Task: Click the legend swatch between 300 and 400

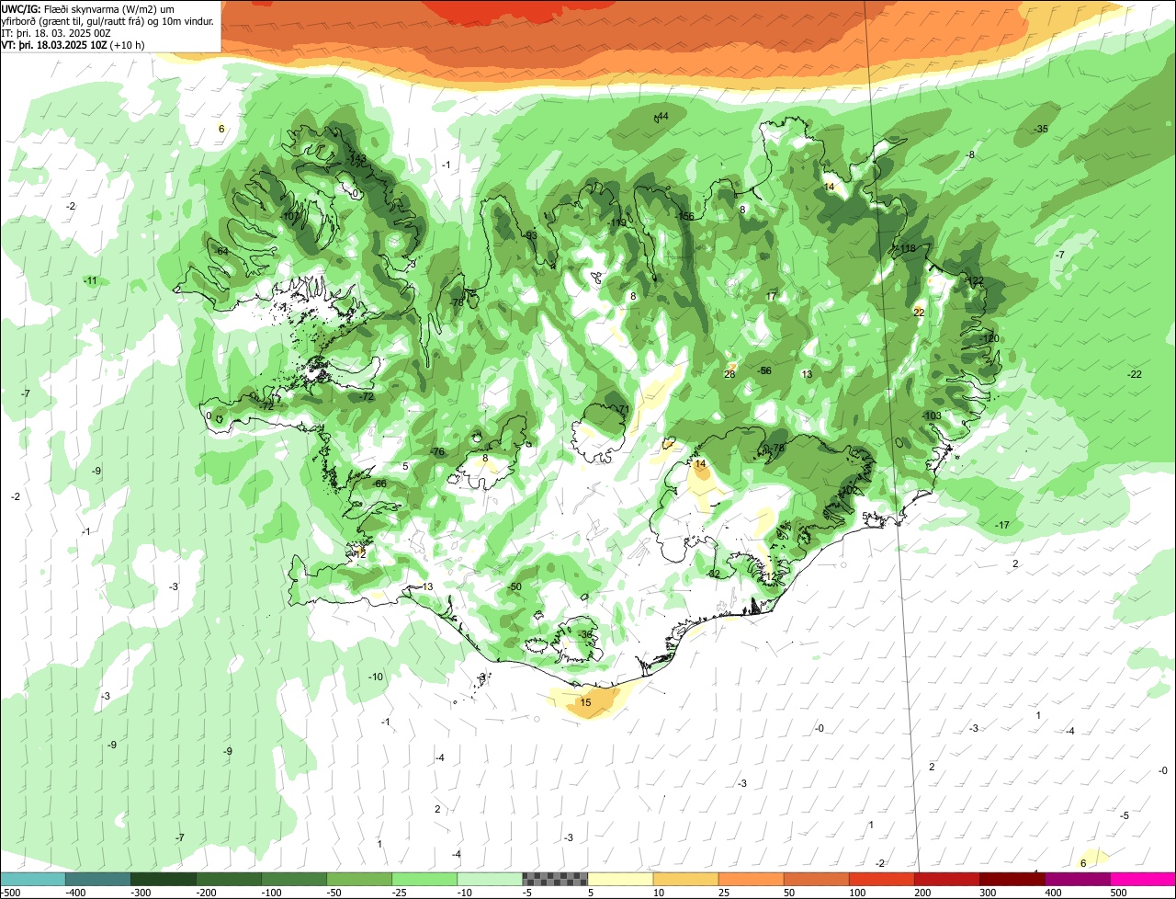Action: 1012,879
